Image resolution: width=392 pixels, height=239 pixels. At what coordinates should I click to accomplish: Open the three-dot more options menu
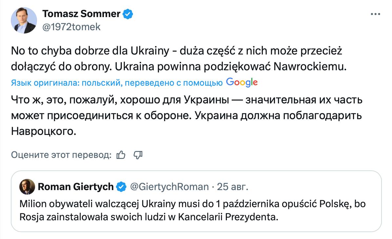pos(375,14)
